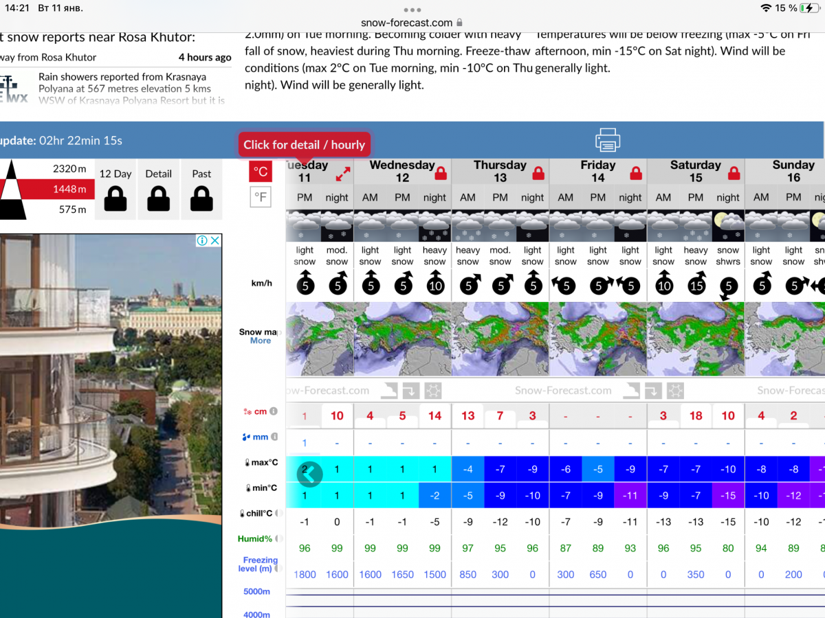This screenshot has width=825, height=618.
Task: Tap the three dots multitasking control at top
Action: pos(412,10)
